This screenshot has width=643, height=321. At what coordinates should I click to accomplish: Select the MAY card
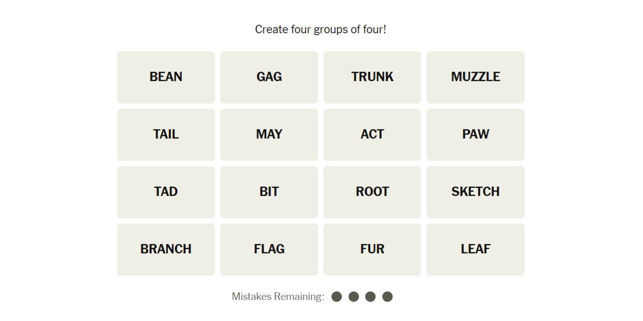[269, 134]
